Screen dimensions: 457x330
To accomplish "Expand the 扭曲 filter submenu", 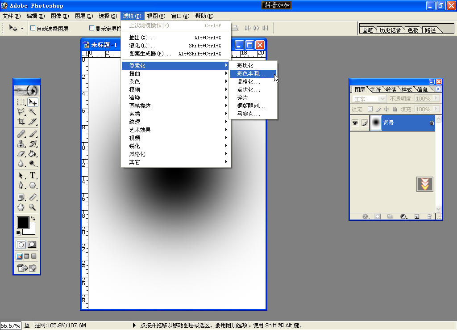I will pos(176,74).
